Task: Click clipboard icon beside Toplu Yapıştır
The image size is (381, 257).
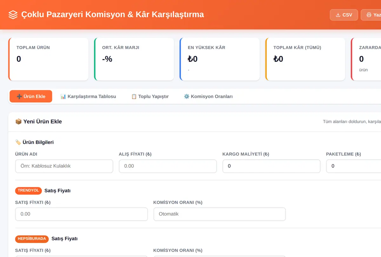Action: [x=134, y=96]
